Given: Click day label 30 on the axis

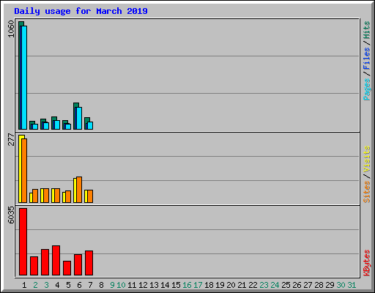Looking at the screenshot, I should 341,285.
